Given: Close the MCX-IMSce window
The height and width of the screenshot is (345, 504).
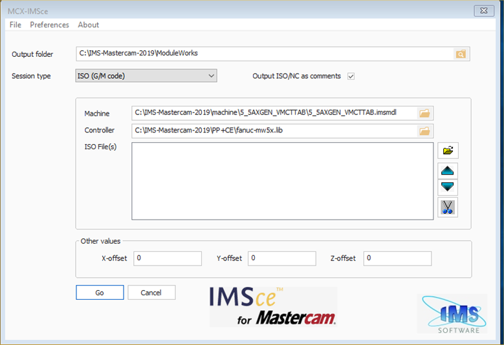Looking at the screenshot, I should pyautogui.click(x=484, y=10).
